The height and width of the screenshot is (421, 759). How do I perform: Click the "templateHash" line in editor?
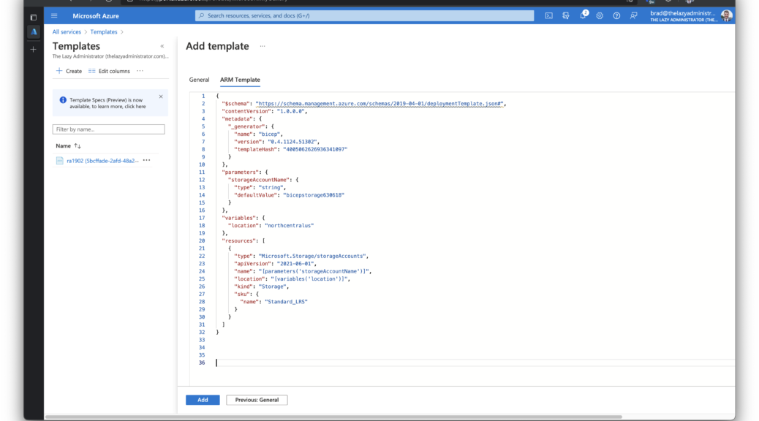[x=291, y=150]
